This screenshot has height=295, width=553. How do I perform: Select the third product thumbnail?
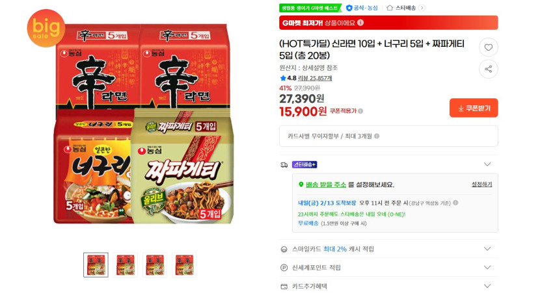tap(155, 264)
